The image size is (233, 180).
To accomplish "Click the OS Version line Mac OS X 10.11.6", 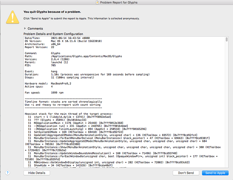I will [63, 41].
